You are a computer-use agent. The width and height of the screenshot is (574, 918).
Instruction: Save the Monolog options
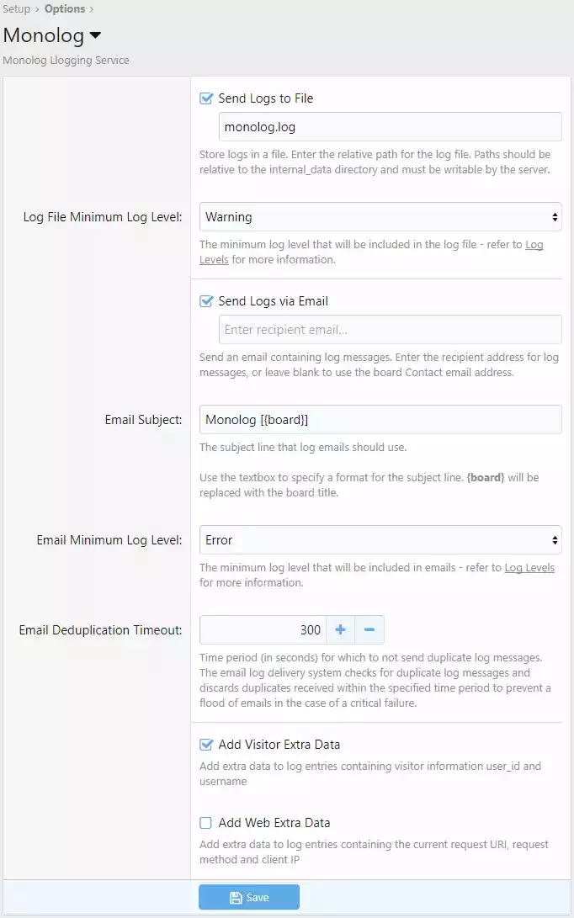pyautogui.click(x=249, y=898)
